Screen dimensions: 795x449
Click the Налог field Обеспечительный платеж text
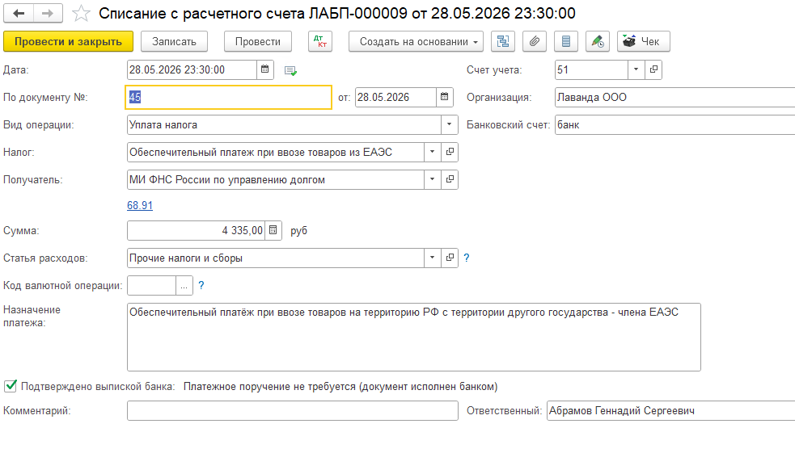[x=275, y=152]
